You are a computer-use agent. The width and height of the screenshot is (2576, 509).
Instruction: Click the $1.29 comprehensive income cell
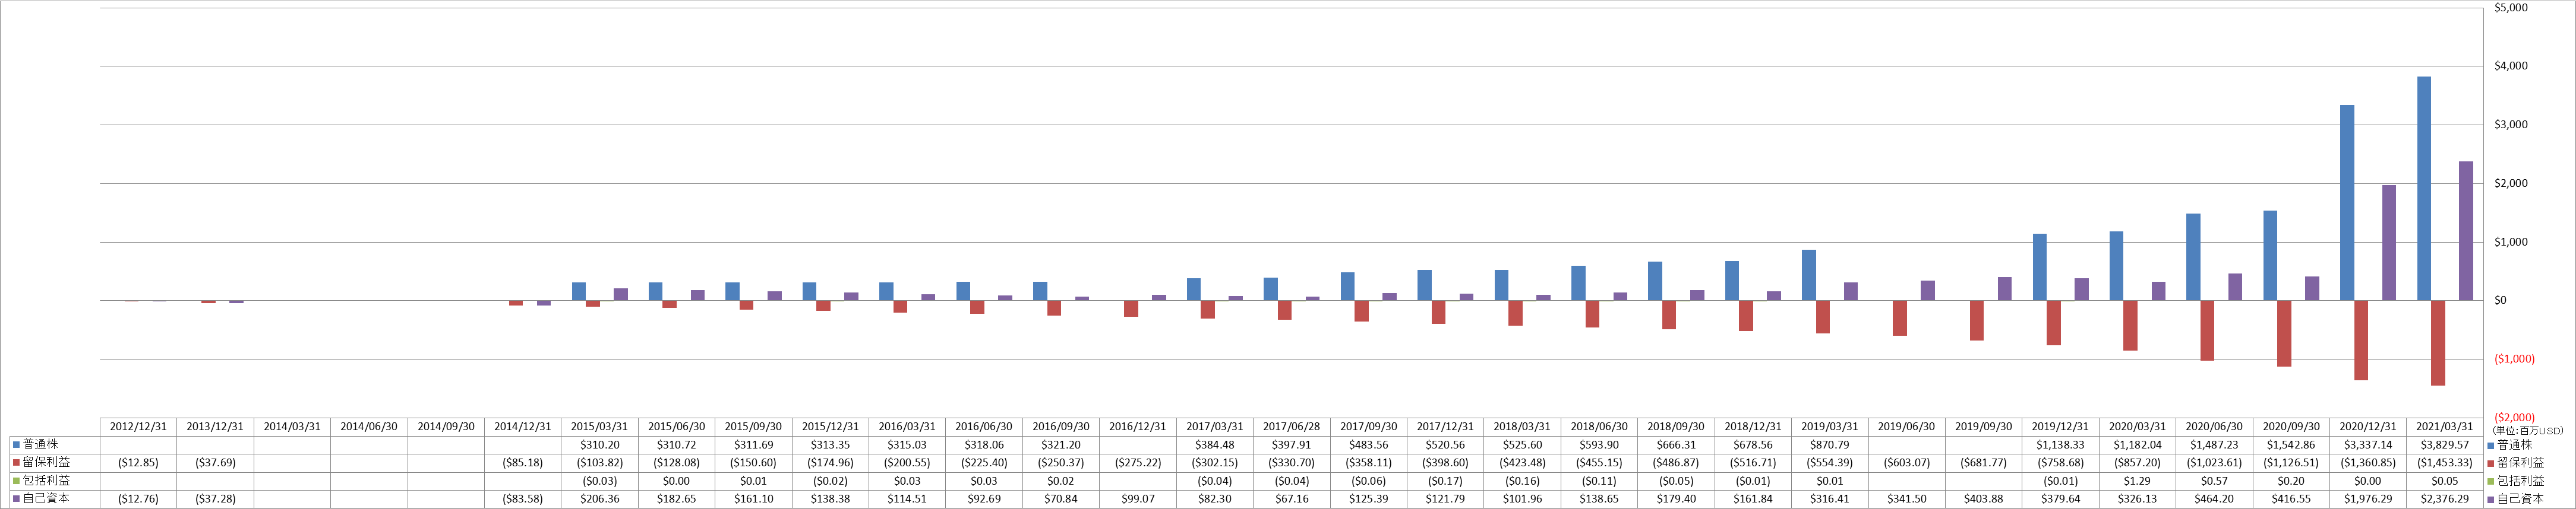pyautogui.click(x=2137, y=481)
